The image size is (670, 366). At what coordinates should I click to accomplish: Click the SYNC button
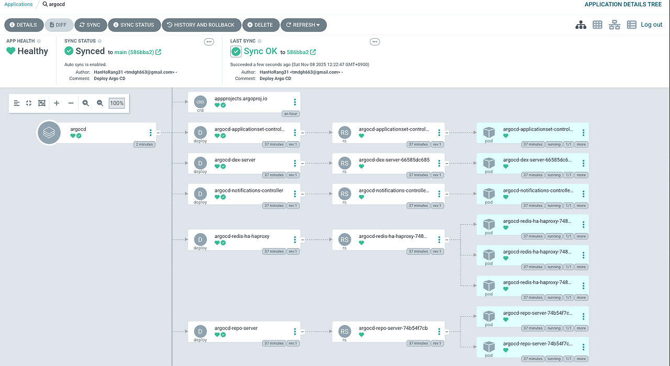91,25
